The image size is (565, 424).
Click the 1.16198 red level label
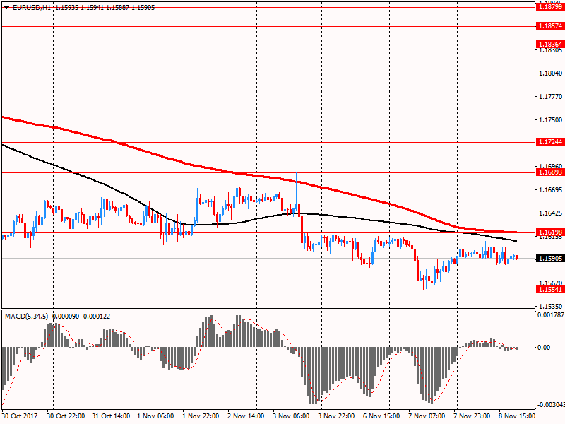pos(550,232)
